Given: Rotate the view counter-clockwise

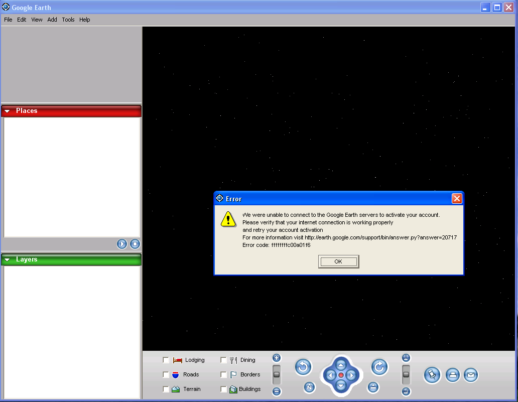Looking at the screenshot, I should [x=303, y=367].
